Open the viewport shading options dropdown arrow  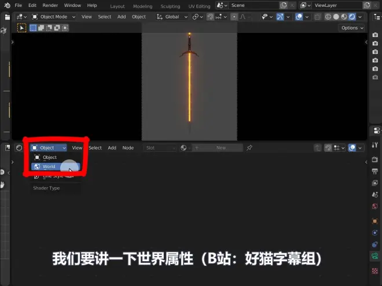[360, 17]
